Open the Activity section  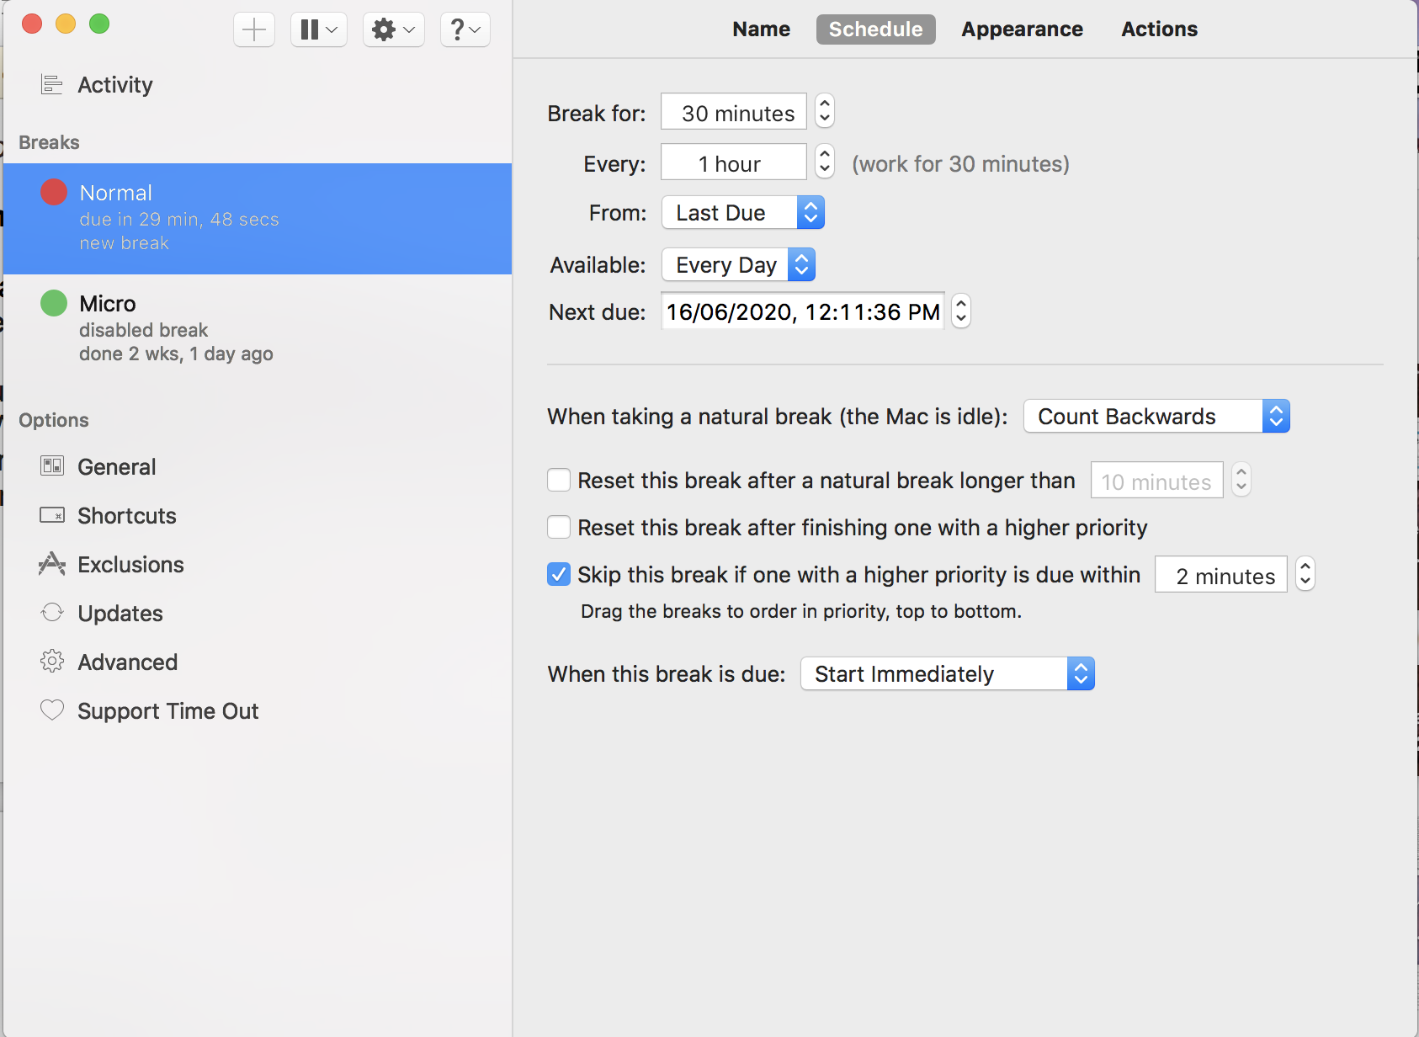(x=115, y=85)
